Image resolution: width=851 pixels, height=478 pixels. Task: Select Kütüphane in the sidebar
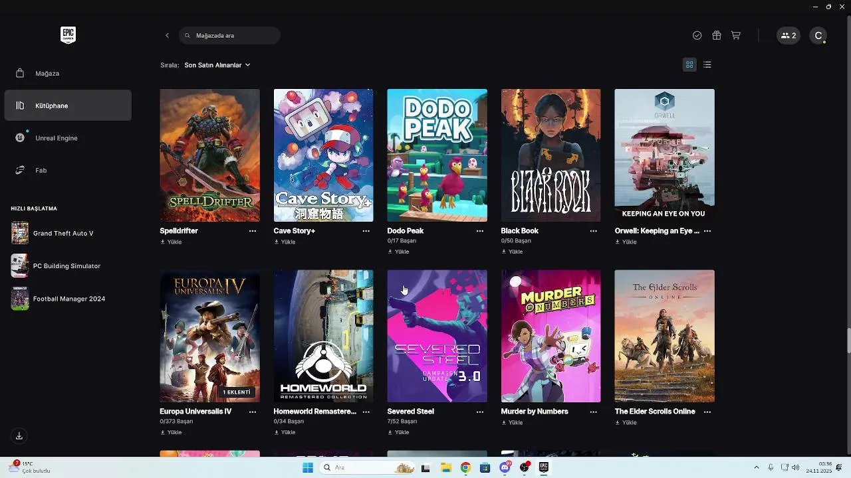point(68,106)
